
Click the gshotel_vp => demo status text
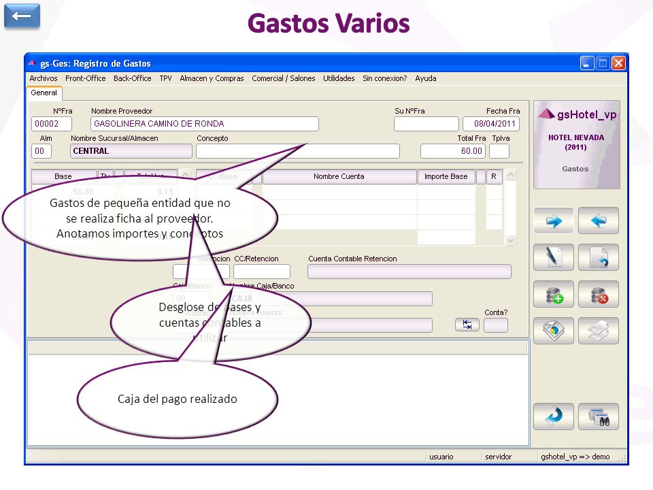click(x=575, y=457)
